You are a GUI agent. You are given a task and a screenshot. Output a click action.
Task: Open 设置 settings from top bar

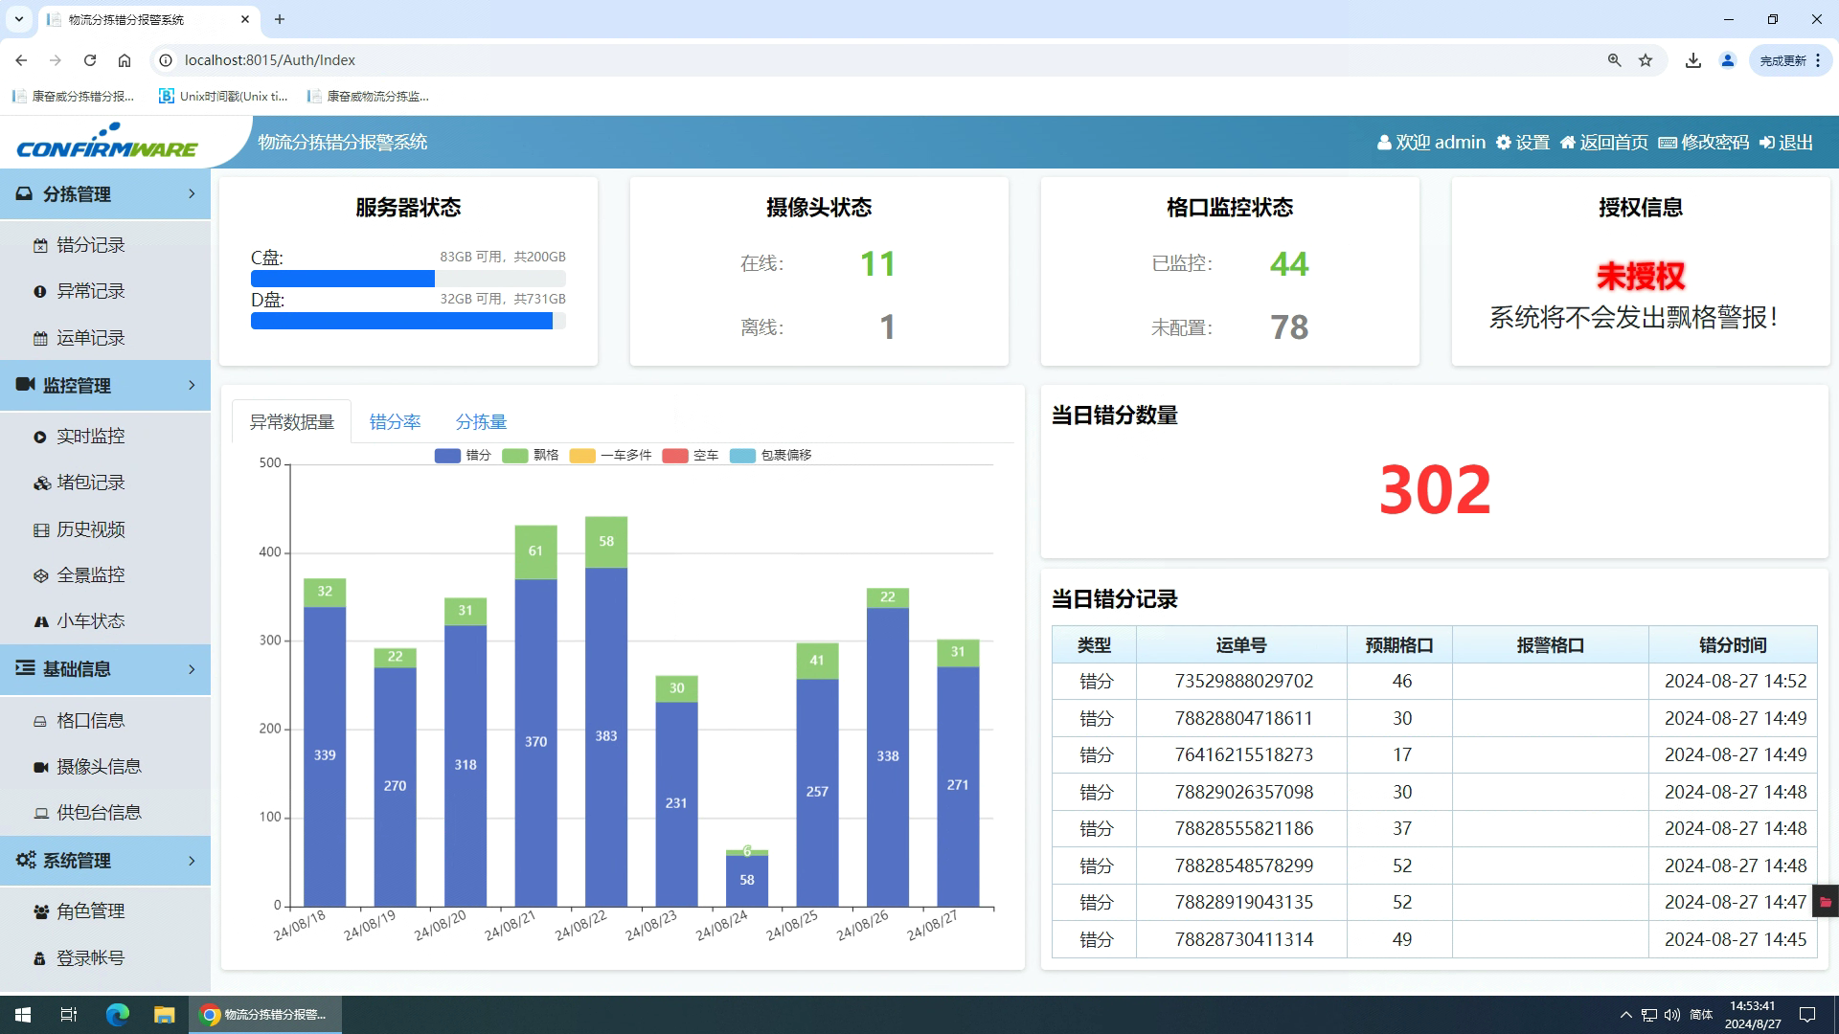(x=1524, y=142)
